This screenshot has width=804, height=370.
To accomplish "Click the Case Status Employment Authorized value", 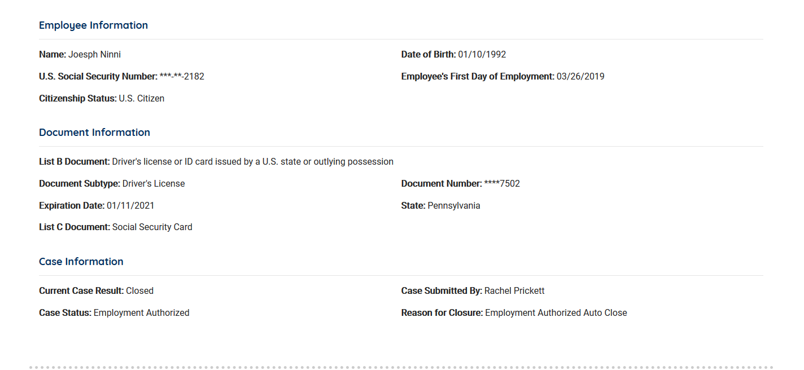I will click(x=141, y=313).
